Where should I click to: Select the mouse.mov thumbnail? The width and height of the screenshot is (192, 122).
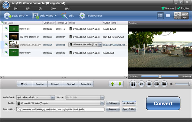(14, 53)
